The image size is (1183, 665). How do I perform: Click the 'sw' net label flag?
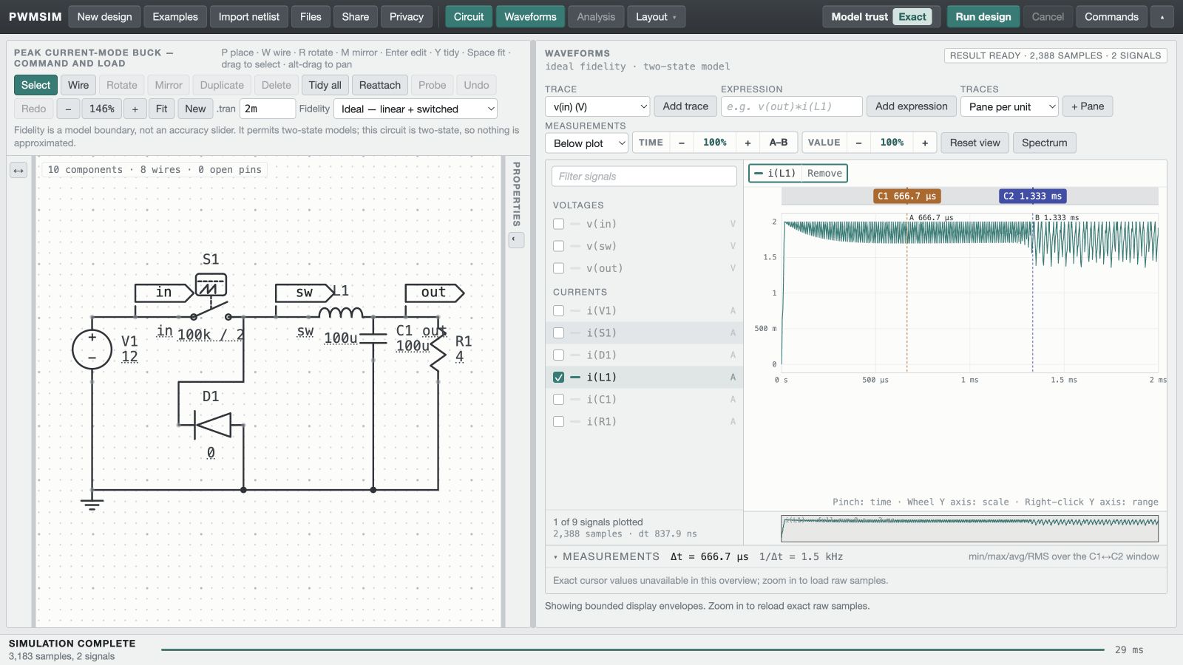[305, 293]
